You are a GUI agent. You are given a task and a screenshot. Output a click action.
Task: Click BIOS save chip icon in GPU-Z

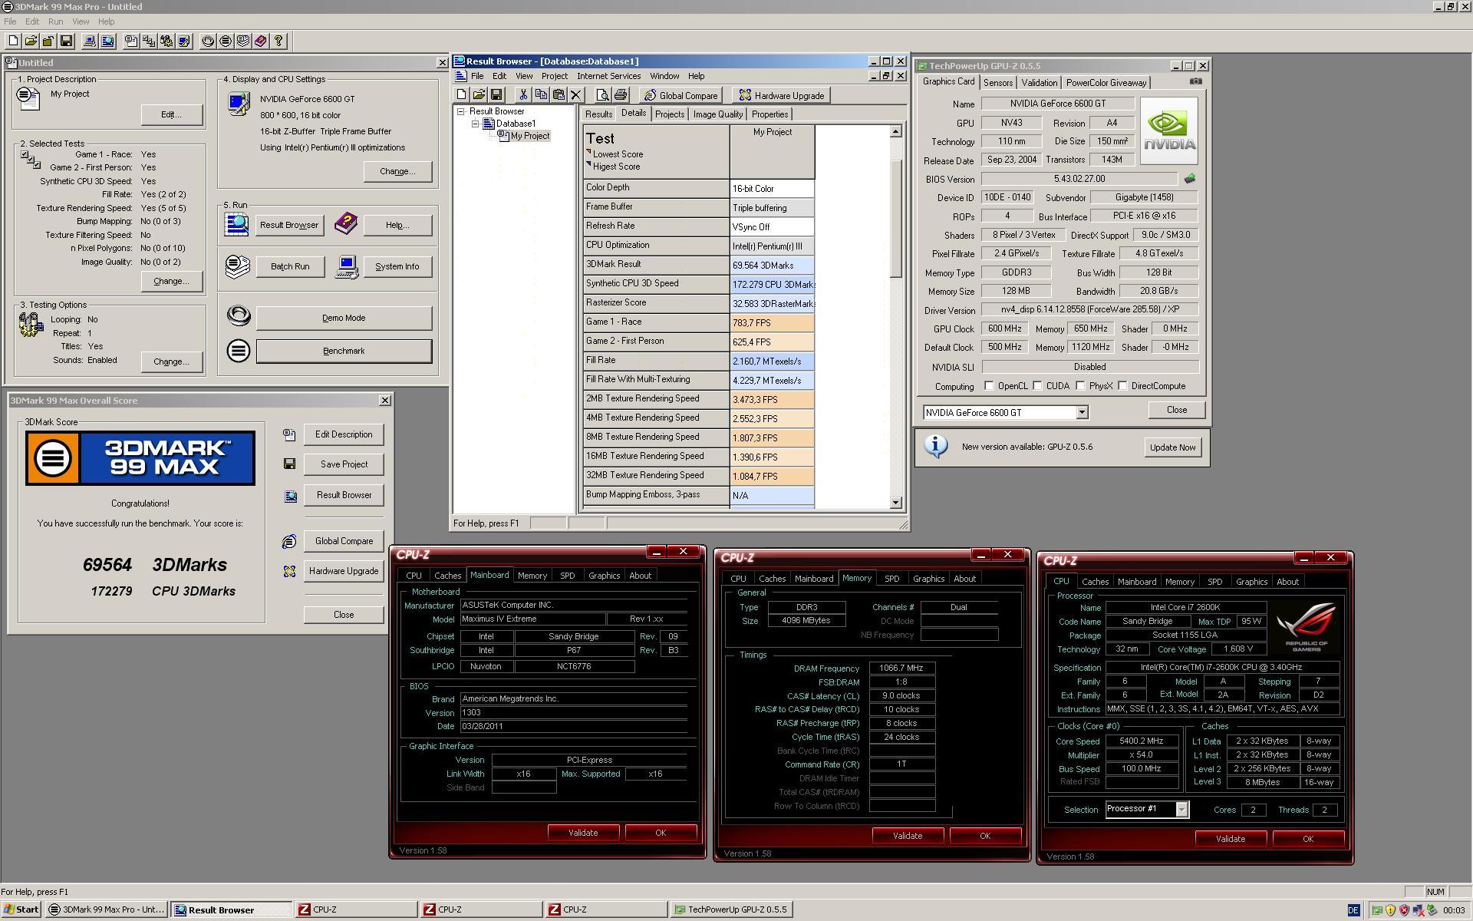click(1189, 179)
